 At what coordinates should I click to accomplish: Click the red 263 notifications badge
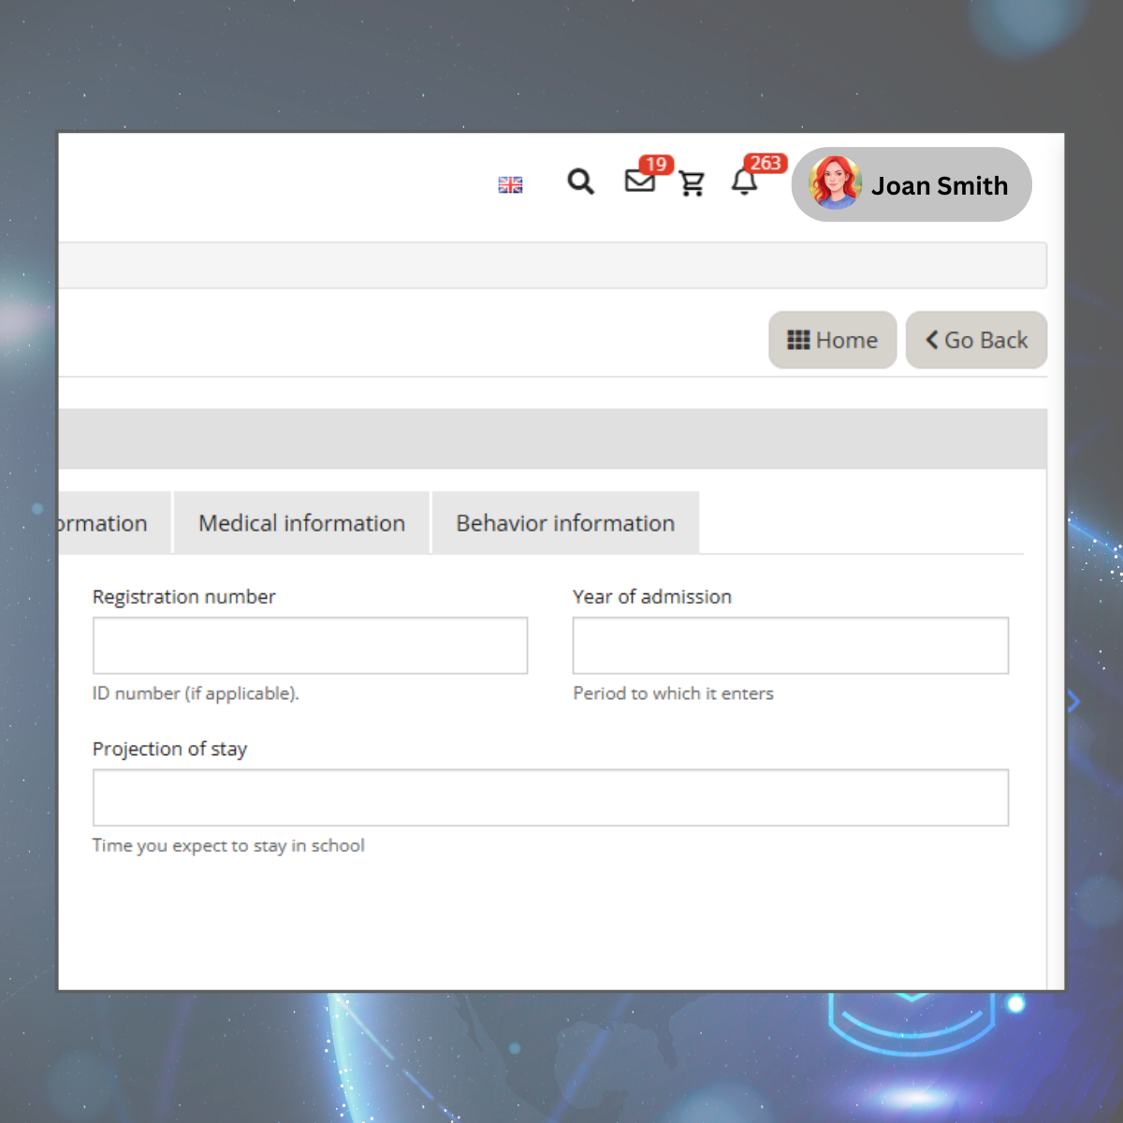click(x=765, y=163)
